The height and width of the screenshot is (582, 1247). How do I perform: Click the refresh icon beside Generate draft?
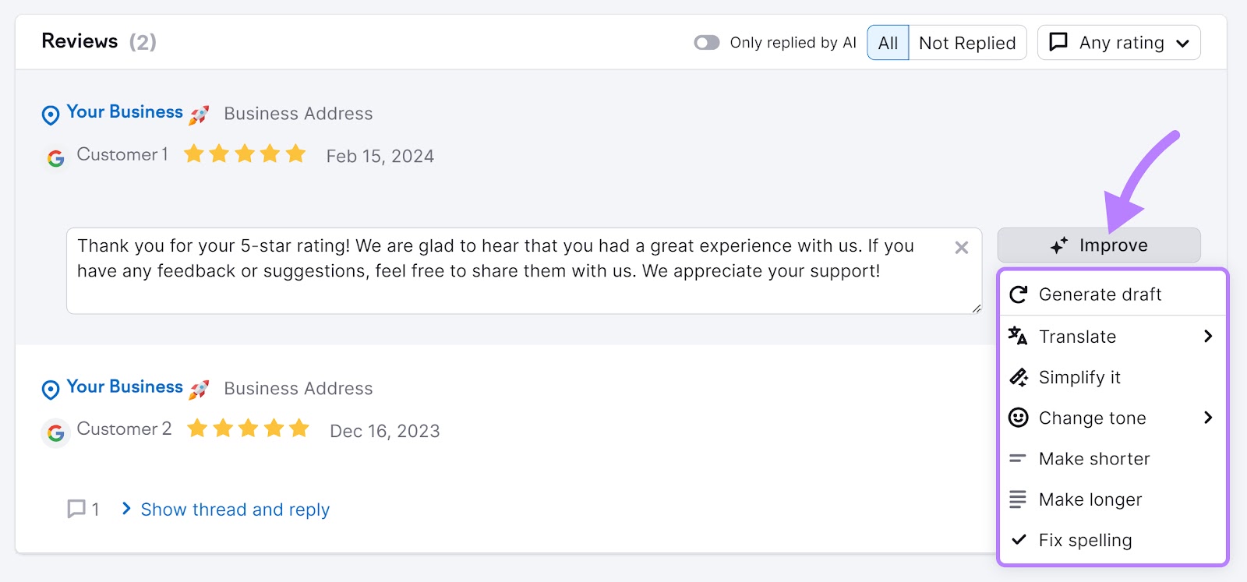(1019, 294)
